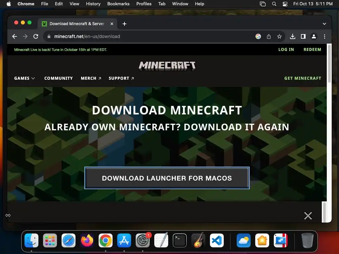Open the View menu
Viewport: 339px width, 254px height.
point(74,4)
